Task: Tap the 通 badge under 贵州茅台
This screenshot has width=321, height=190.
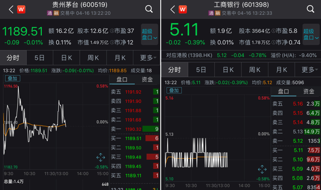Action: coord(49,13)
